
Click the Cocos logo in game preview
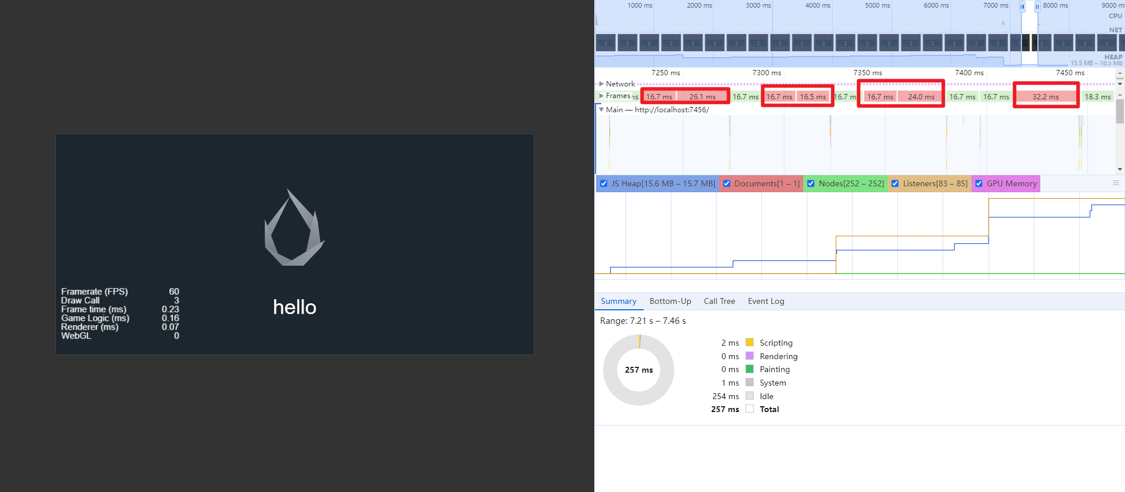(x=294, y=227)
